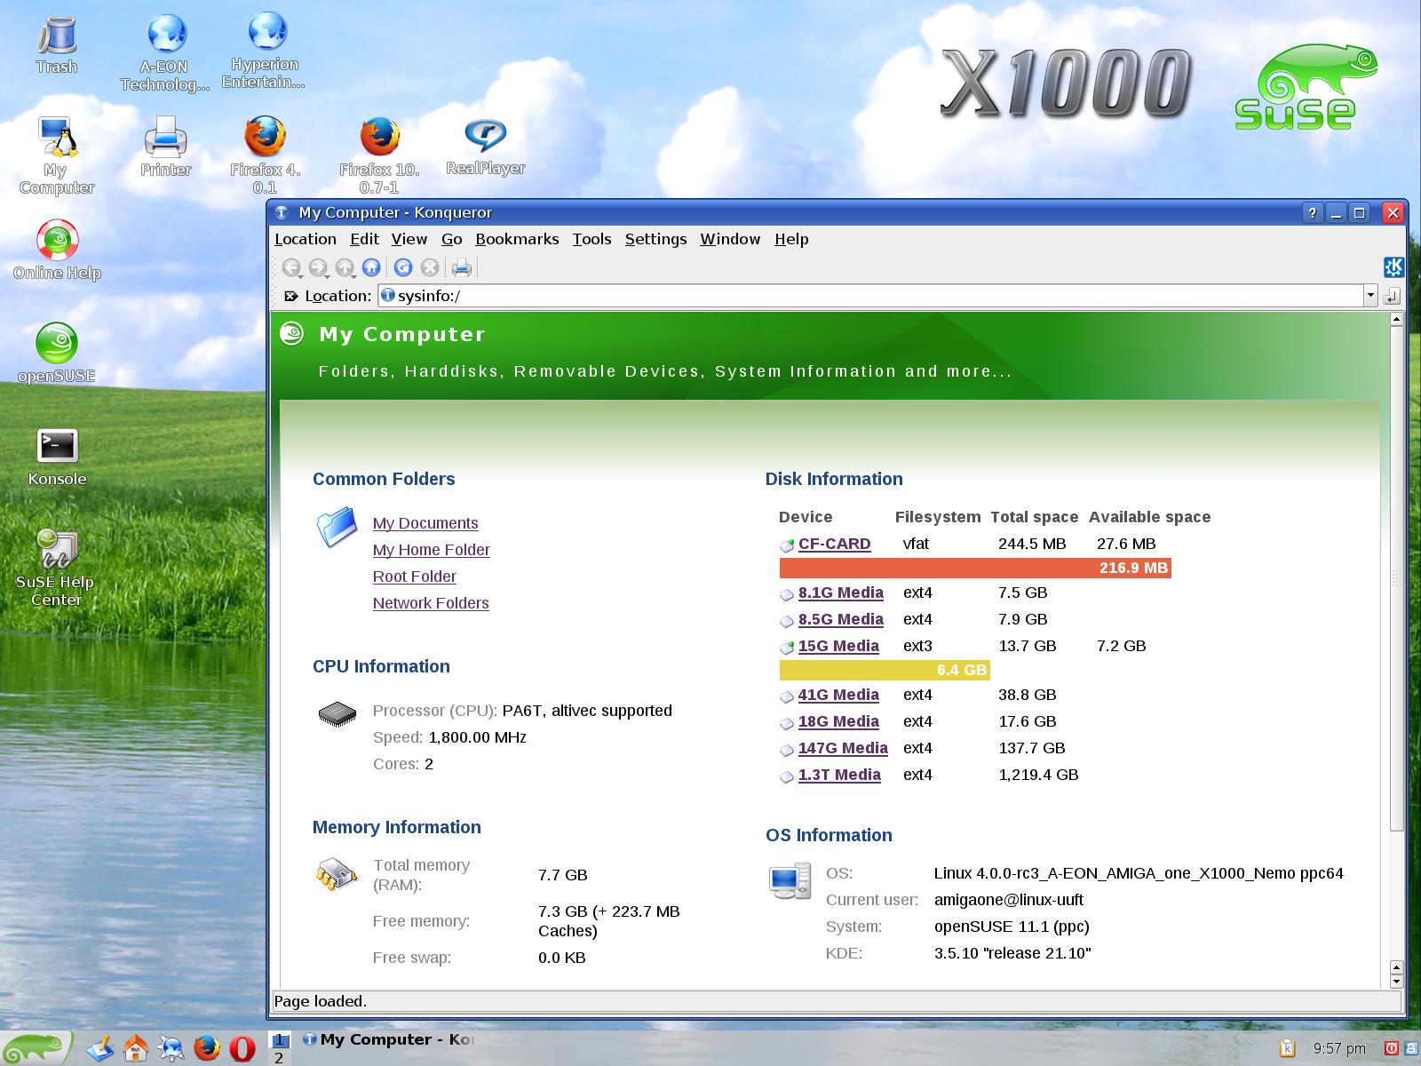Reload the page with the toolbar Reload icon
1421x1066 pixels.
click(403, 267)
